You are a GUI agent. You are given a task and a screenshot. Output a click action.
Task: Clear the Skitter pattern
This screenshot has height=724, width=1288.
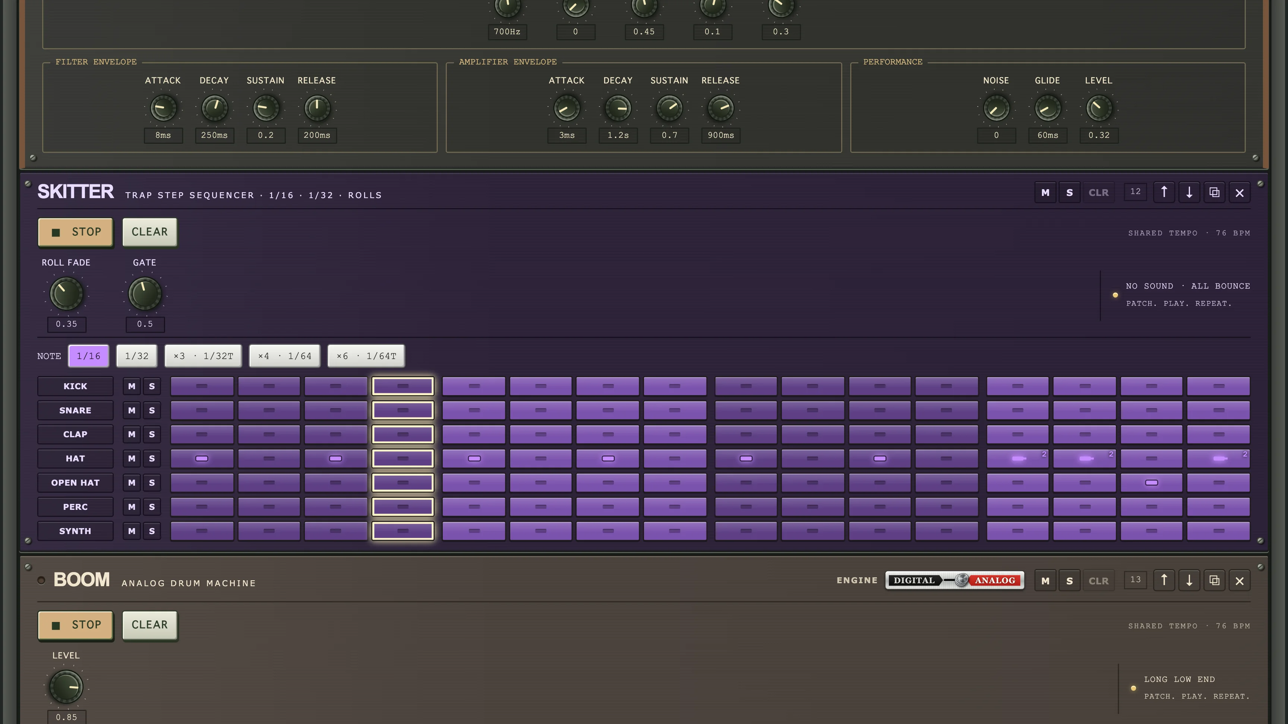150,232
